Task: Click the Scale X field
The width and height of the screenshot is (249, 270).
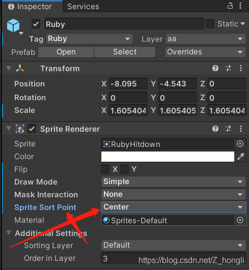Action: click(x=128, y=110)
